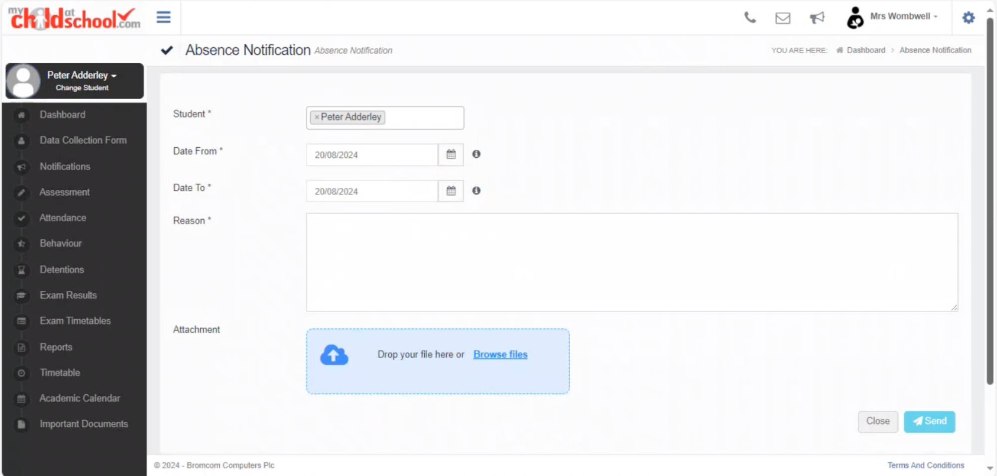Open the Date To calendar dropdown

tap(450, 191)
